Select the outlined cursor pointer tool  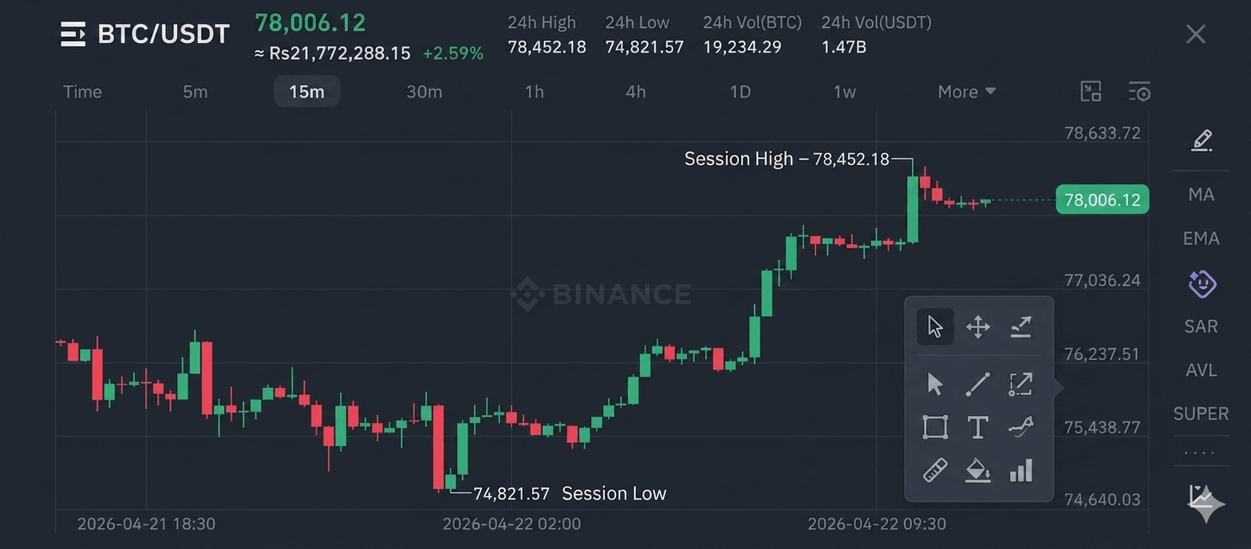(x=935, y=326)
